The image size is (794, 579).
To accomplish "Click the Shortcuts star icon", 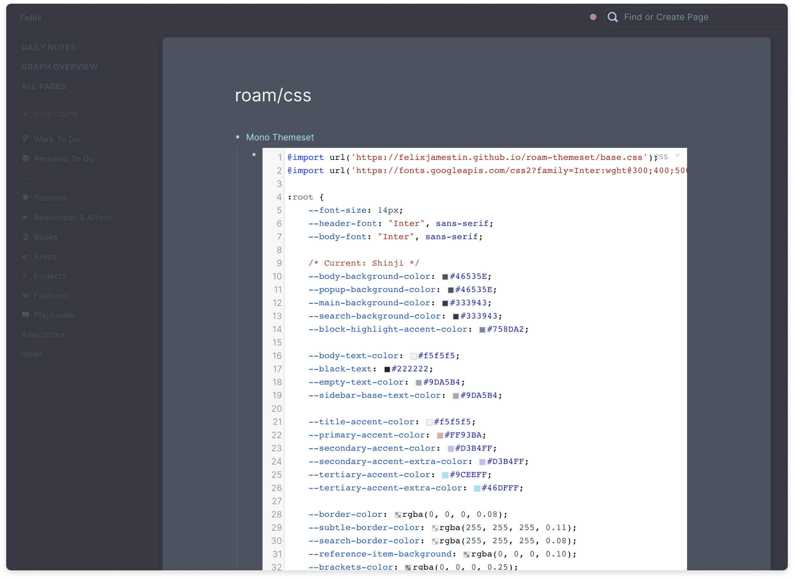I will click(x=25, y=115).
